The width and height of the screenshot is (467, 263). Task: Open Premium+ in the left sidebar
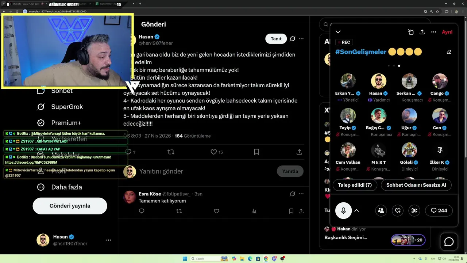[59, 123]
